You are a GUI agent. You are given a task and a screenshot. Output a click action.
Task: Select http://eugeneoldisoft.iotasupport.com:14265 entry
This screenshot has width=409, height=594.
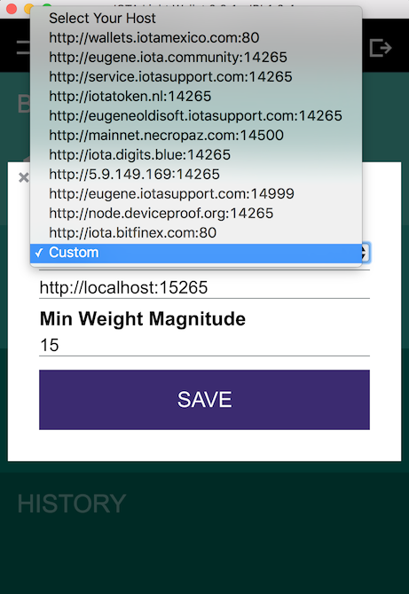pos(196,116)
